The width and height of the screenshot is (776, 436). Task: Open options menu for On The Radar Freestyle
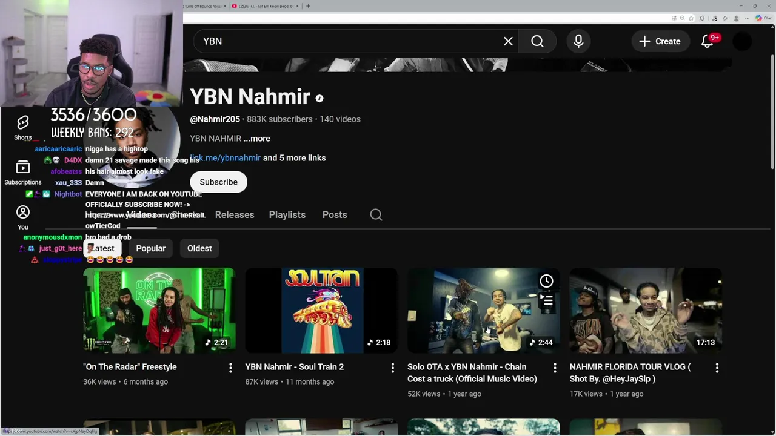230,368
